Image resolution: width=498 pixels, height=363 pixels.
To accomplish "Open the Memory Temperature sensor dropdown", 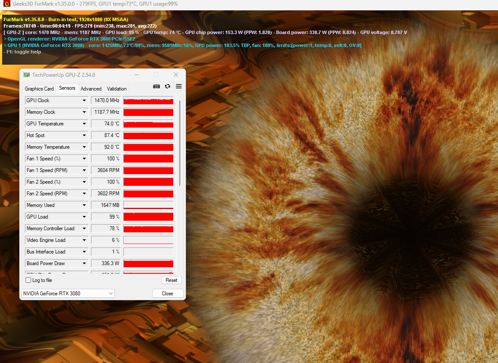I will [x=84, y=147].
